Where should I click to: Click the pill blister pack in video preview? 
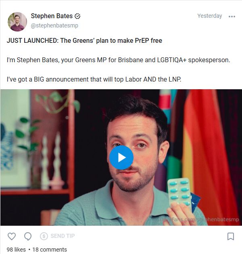[180, 193]
